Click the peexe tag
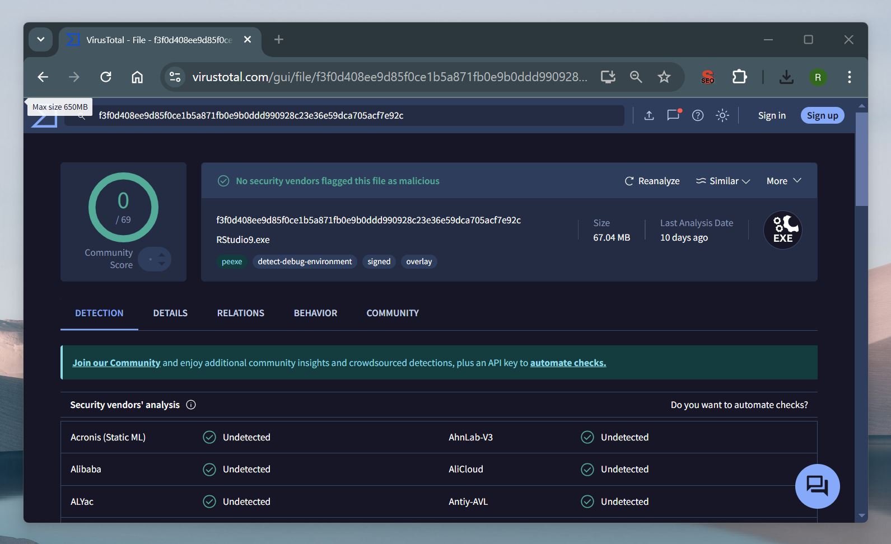 (x=232, y=261)
